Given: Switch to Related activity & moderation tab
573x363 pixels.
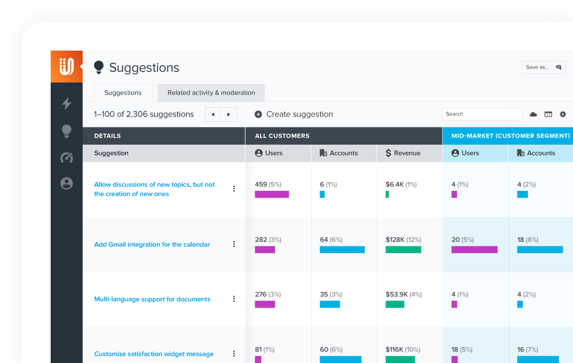Looking at the screenshot, I should pyautogui.click(x=211, y=93).
